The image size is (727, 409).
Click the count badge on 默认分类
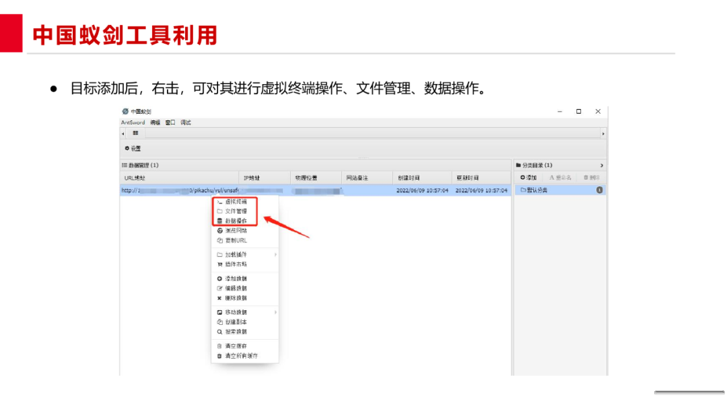click(x=600, y=190)
